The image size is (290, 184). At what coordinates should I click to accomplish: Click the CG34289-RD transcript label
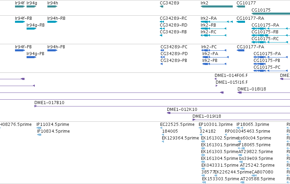coord(174,25)
